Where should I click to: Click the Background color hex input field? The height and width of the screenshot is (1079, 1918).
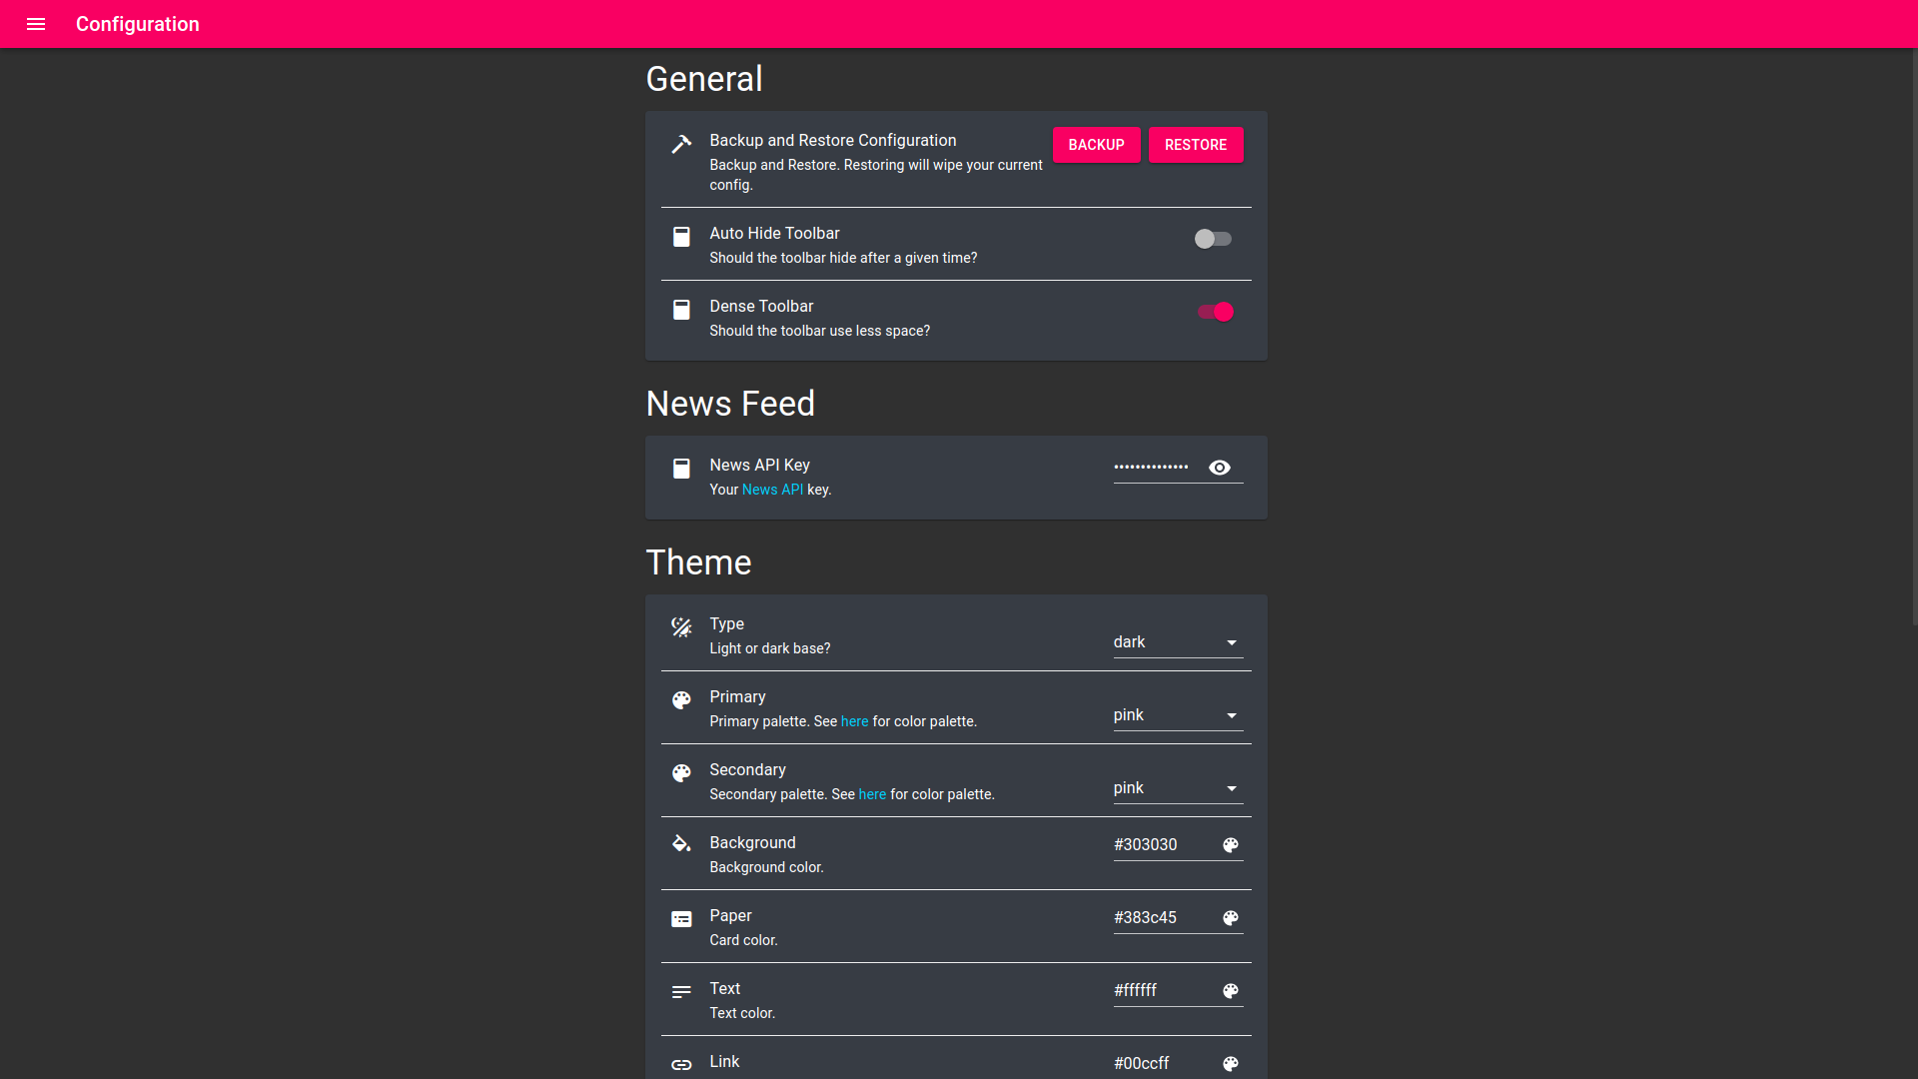tap(1159, 844)
